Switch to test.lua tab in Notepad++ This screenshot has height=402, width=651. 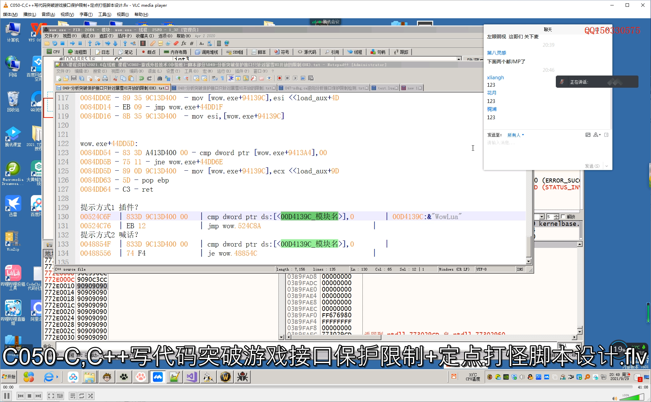[x=385, y=88]
